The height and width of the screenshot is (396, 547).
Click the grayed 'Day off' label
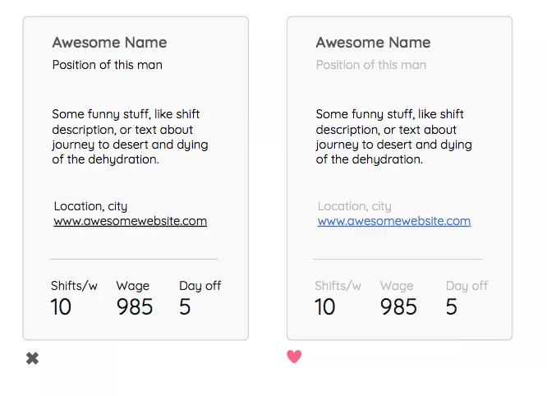tap(467, 286)
